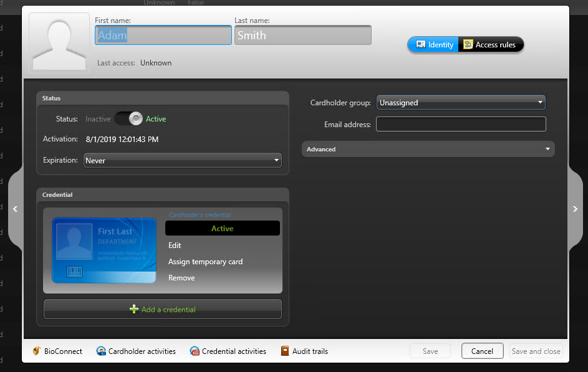
Task: Click Save and close
Action: 536,351
